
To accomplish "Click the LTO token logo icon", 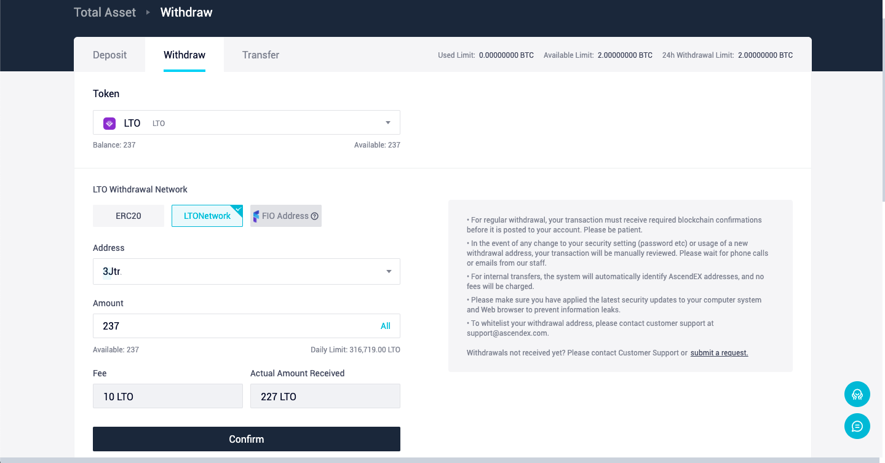I will (x=109, y=123).
